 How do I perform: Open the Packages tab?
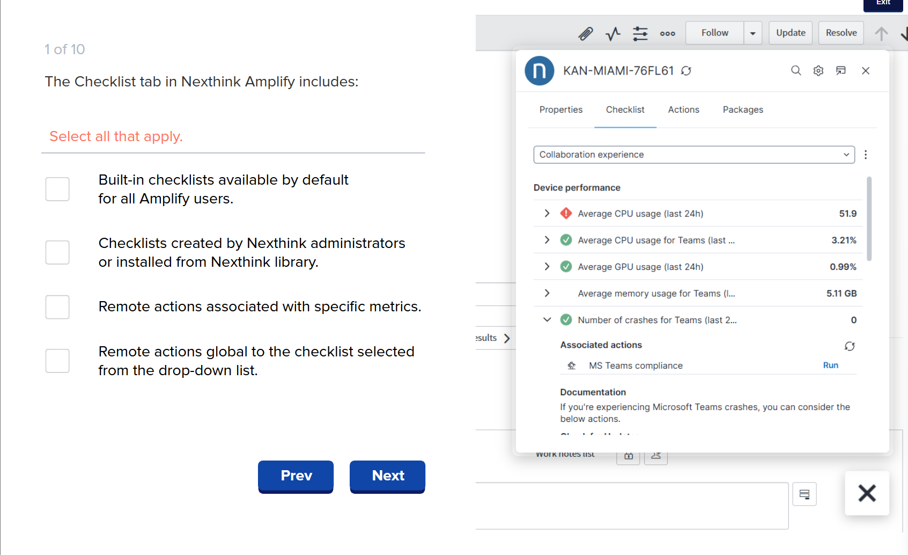coord(743,109)
